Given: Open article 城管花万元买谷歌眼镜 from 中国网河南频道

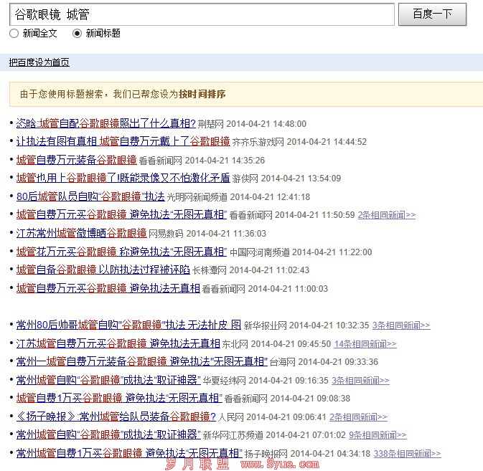Looking at the screenshot, I should tap(122, 252).
